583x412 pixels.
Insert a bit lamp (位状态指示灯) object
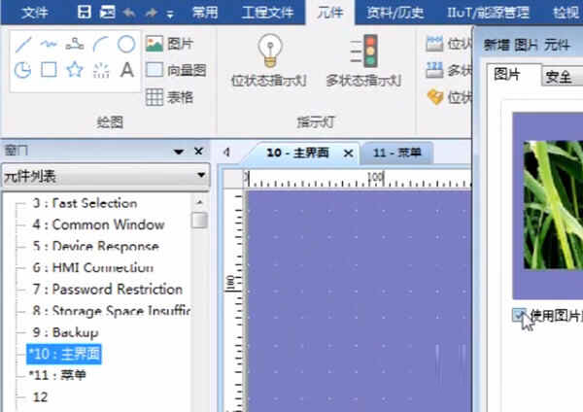(267, 60)
